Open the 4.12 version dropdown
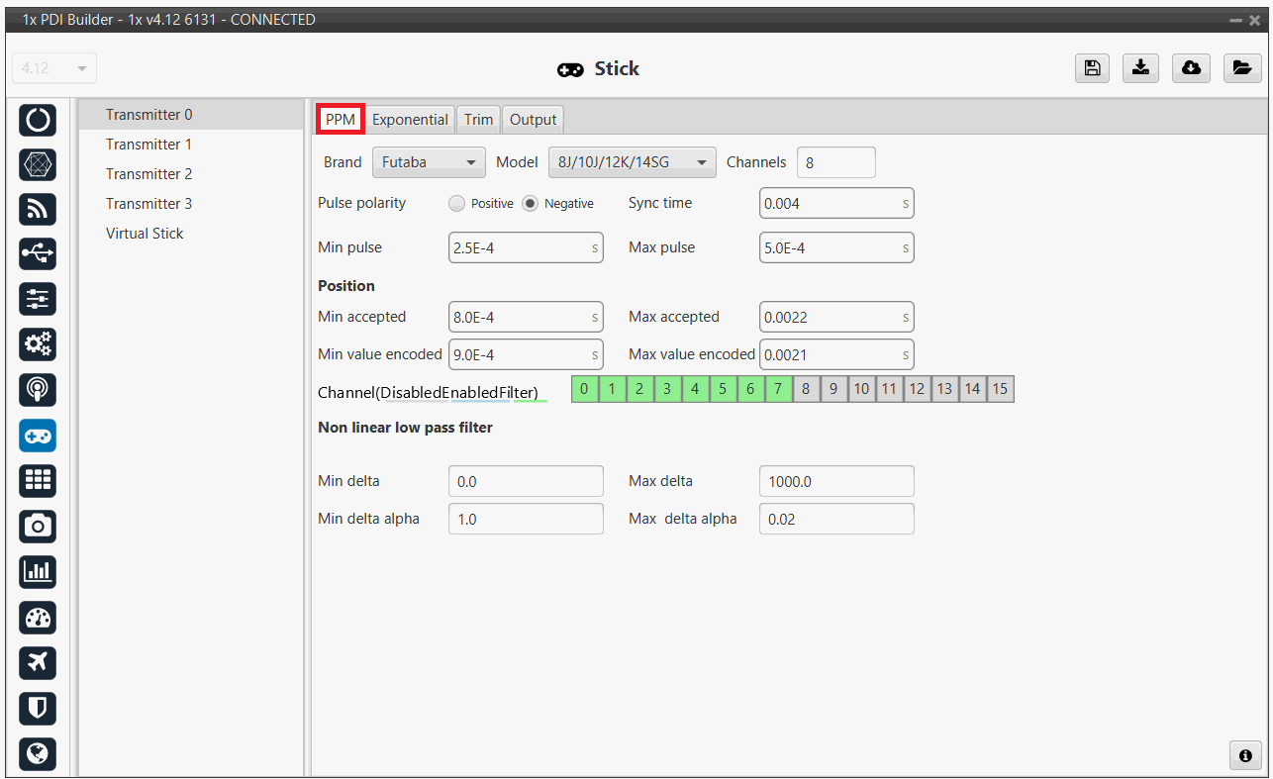The height and width of the screenshot is (779, 1273). click(x=53, y=68)
